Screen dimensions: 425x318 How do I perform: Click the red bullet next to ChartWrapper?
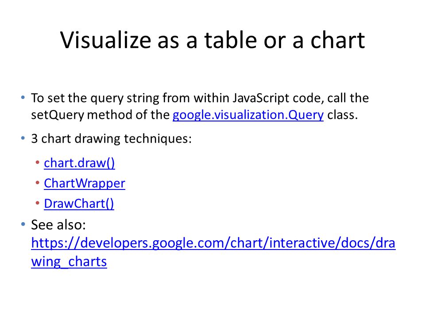[38, 182]
